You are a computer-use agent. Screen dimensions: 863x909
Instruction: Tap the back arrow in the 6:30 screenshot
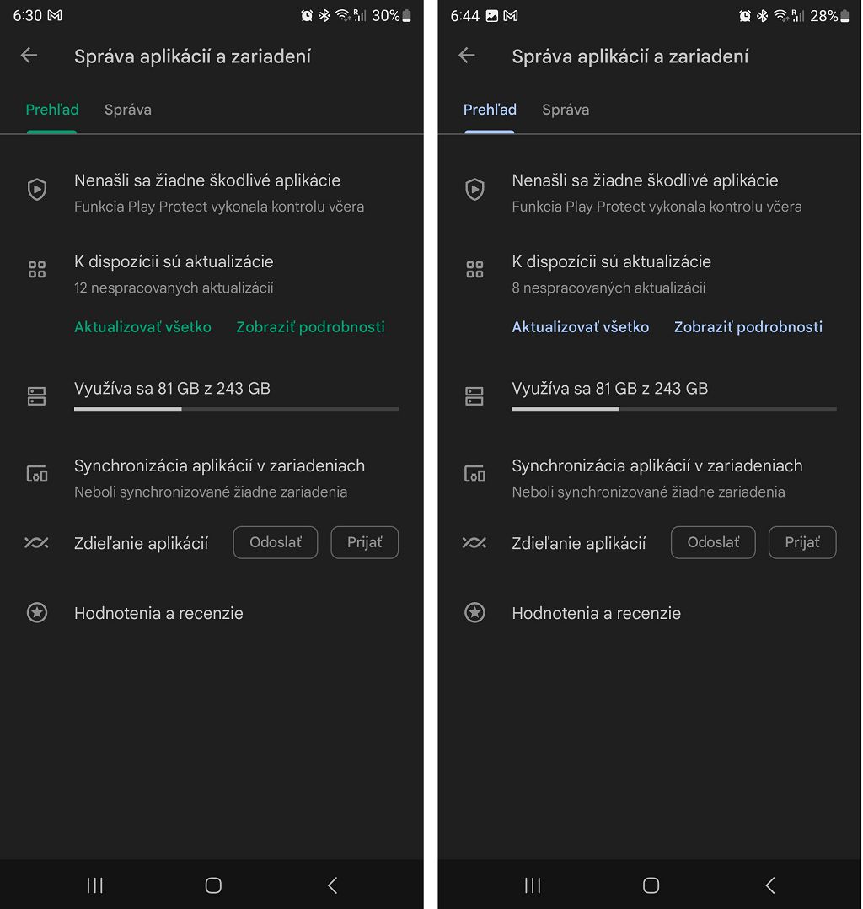pos(29,56)
